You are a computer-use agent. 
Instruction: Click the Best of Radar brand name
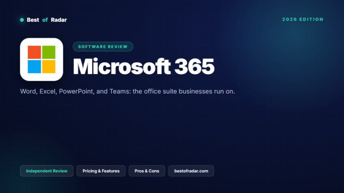click(x=47, y=20)
